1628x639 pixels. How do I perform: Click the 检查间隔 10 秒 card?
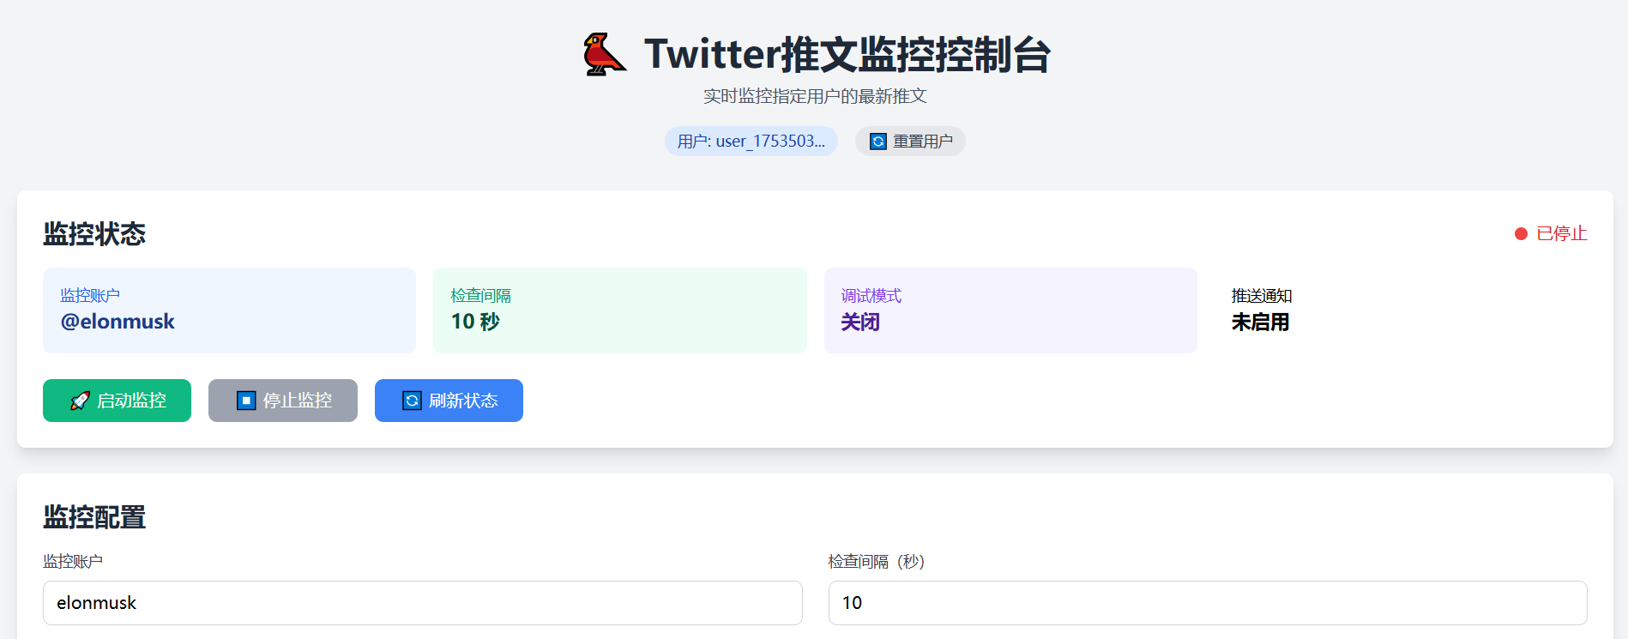click(620, 310)
